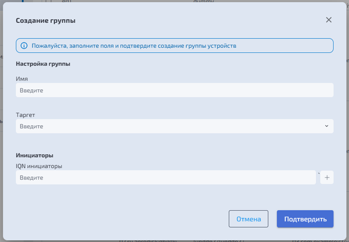Open the Таргет dropdown
Viewport: 349px width, 242px height.
[174, 126]
